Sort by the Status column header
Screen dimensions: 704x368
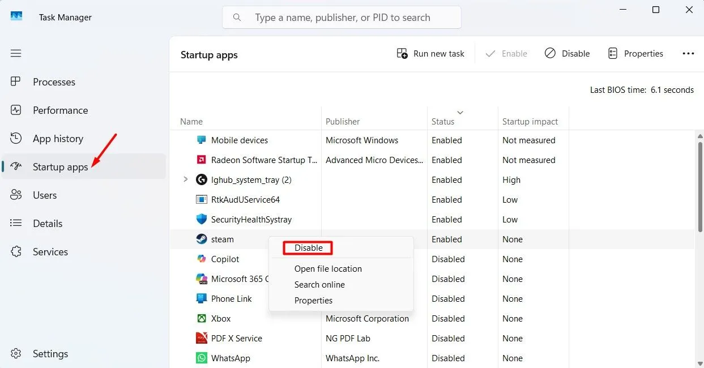[443, 122]
